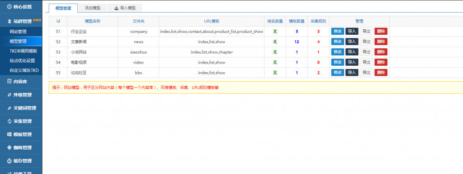Click 导入 for the 电影视频 model
This screenshot has width=463, height=174.
352,62
